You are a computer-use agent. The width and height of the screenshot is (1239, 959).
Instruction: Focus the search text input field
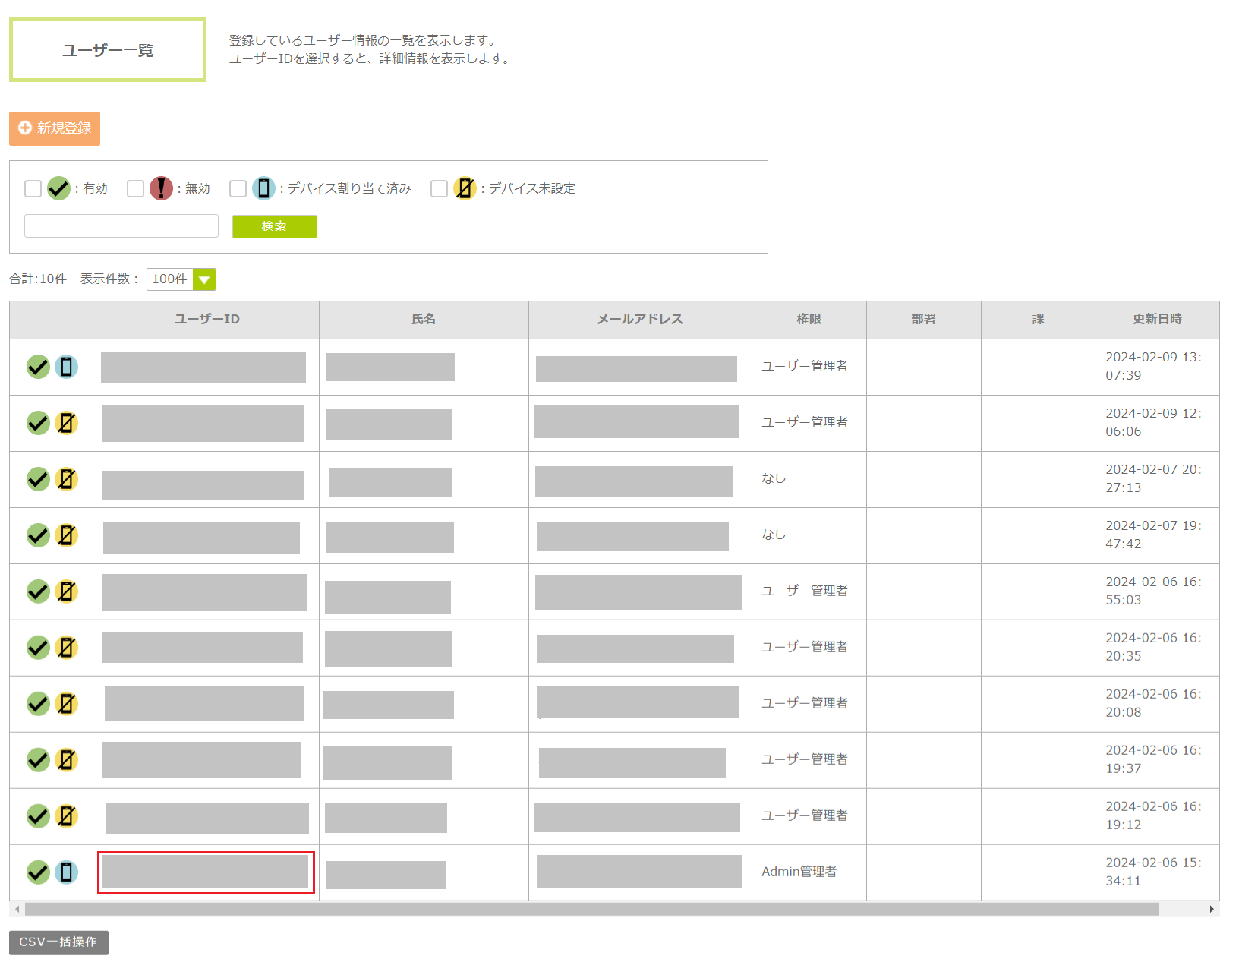tap(121, 226)
